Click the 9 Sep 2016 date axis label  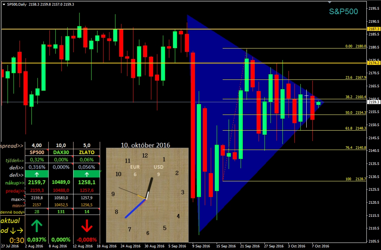[x=201, y=246]
